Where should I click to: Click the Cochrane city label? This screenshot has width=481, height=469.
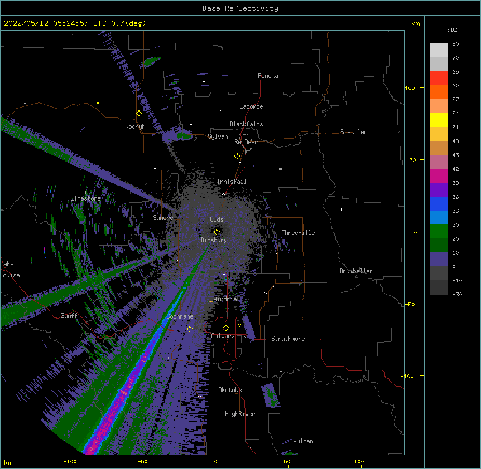click(x=180, y=316)
